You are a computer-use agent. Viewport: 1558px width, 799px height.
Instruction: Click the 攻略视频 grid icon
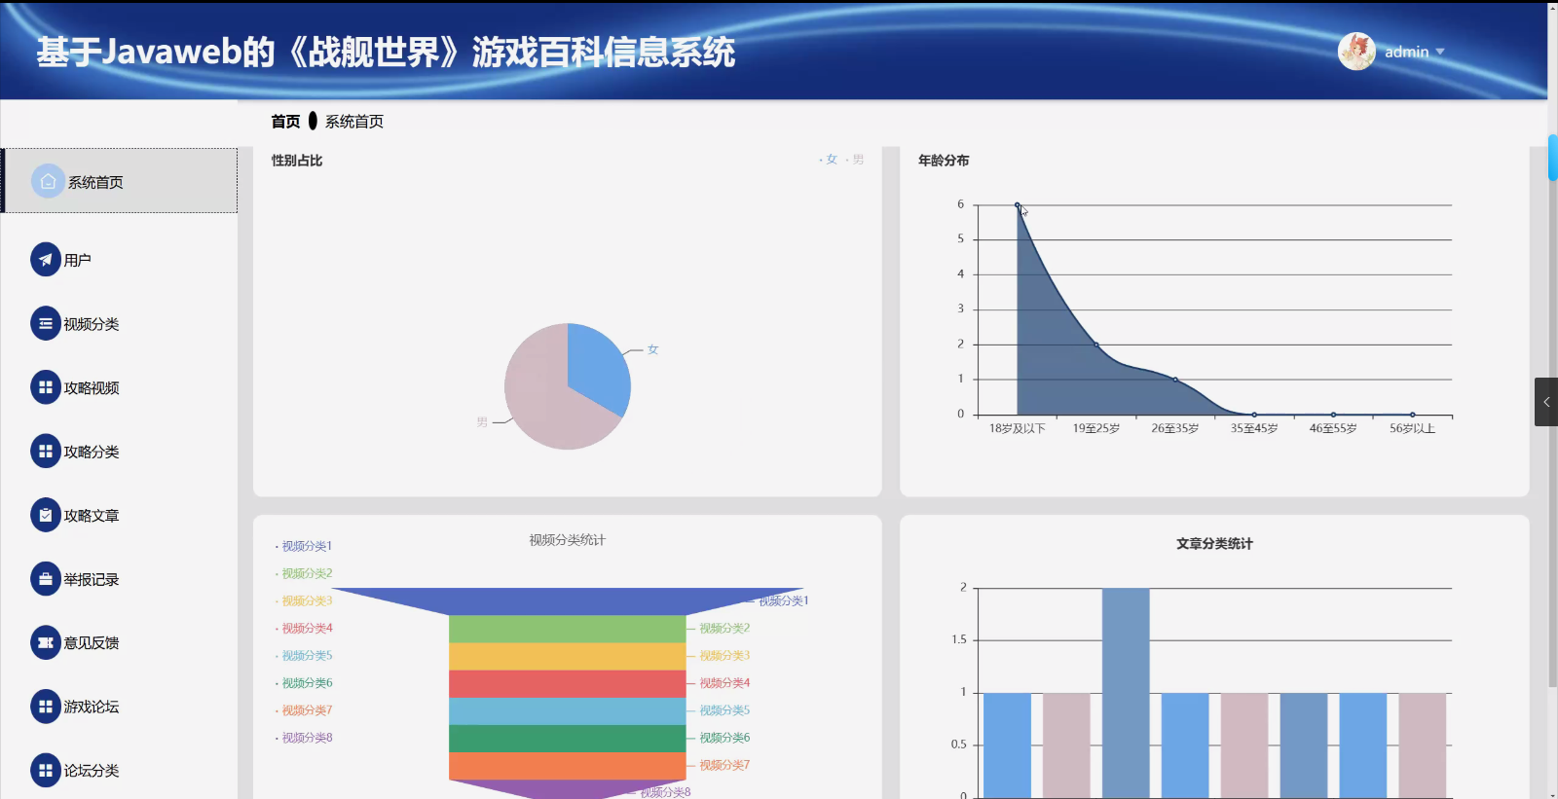tap(46, 387)
